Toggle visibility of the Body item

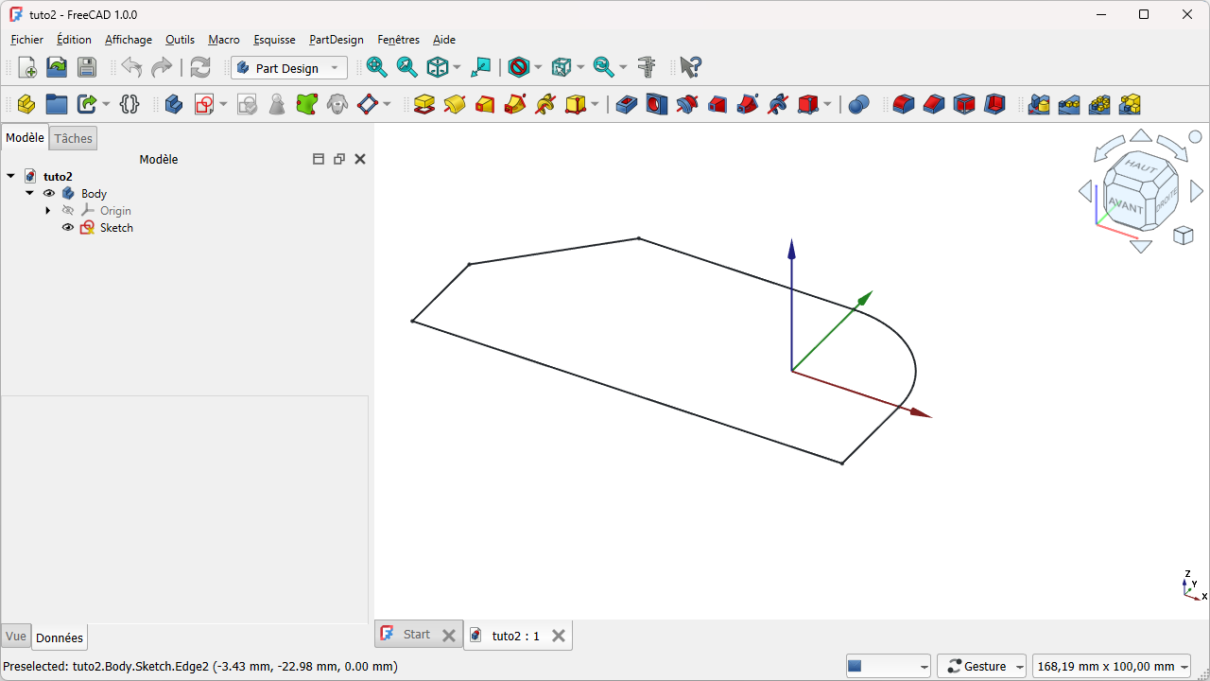click(49, 194)
